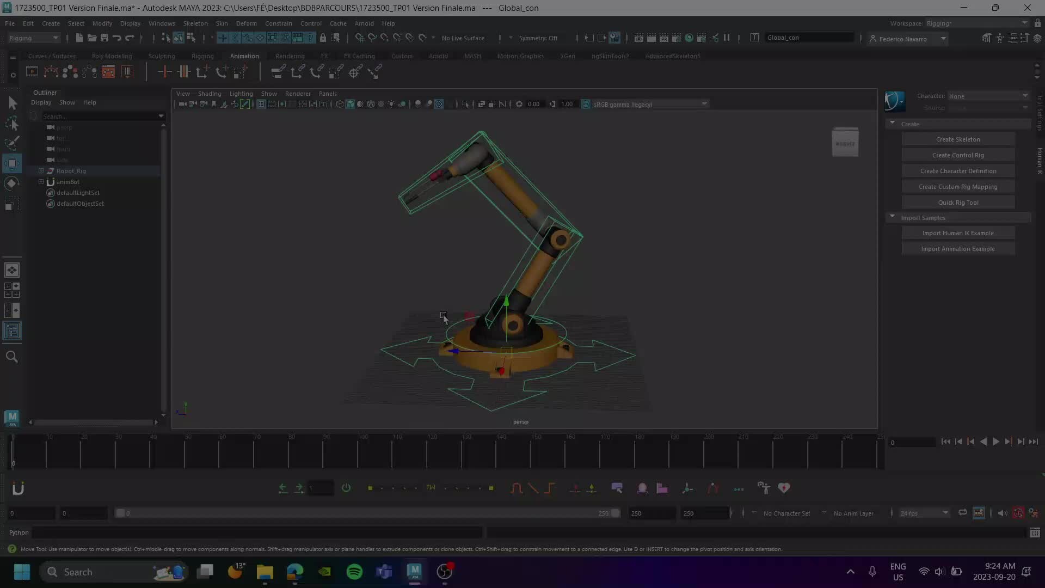Select the Rotate tool from the toolbox
Image resolution: width=1045 pixels, height=588 pixels.
pyautogui.click(x=13, y=183)
